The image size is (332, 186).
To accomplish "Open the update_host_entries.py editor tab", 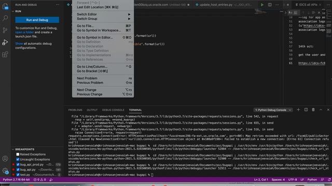I will click(224, 5).
